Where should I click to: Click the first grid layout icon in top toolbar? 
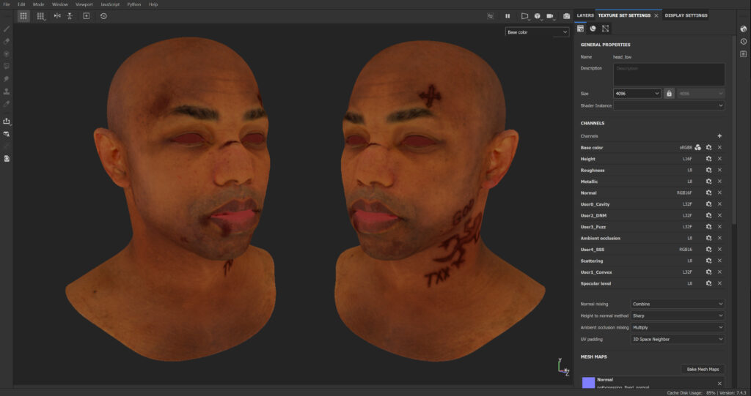click(23, 16)
